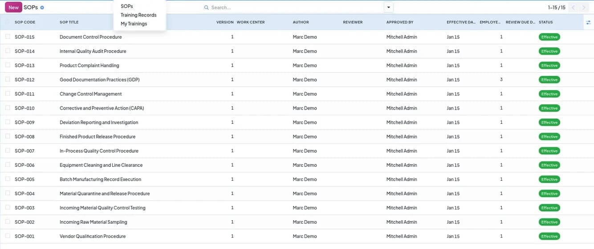Screen dimensions: 594x249
Task: Open Batch Manufacturing Record Execution record
Action: click(101, 179)
